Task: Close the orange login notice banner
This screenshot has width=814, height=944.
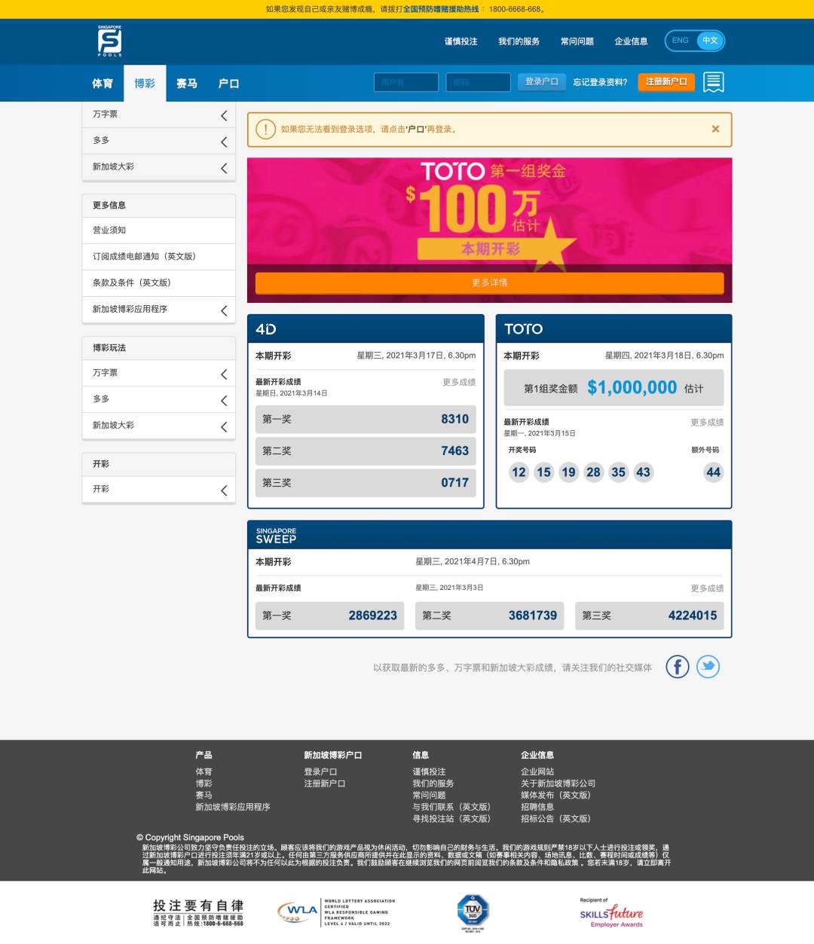Action: (715, 129)
